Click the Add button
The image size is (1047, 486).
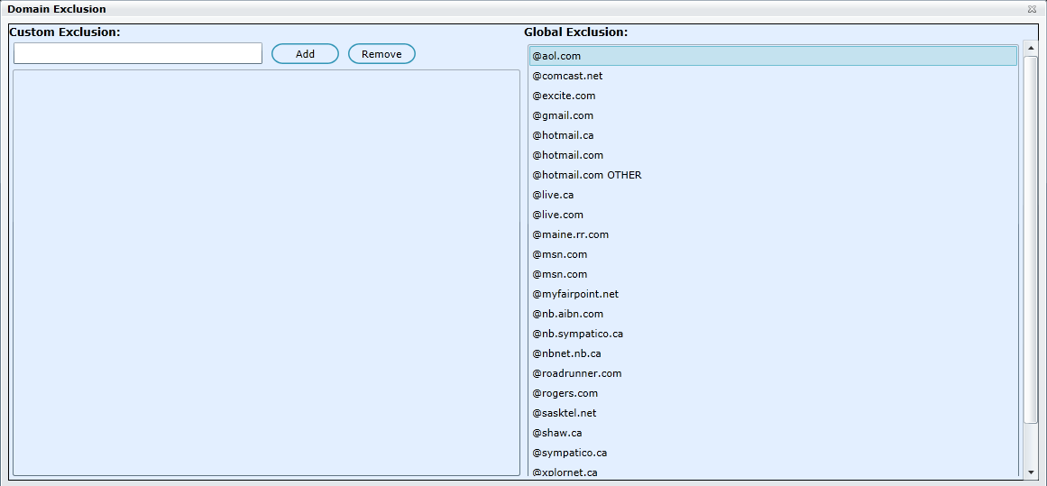pyautogui.click(x=305, y=54)
